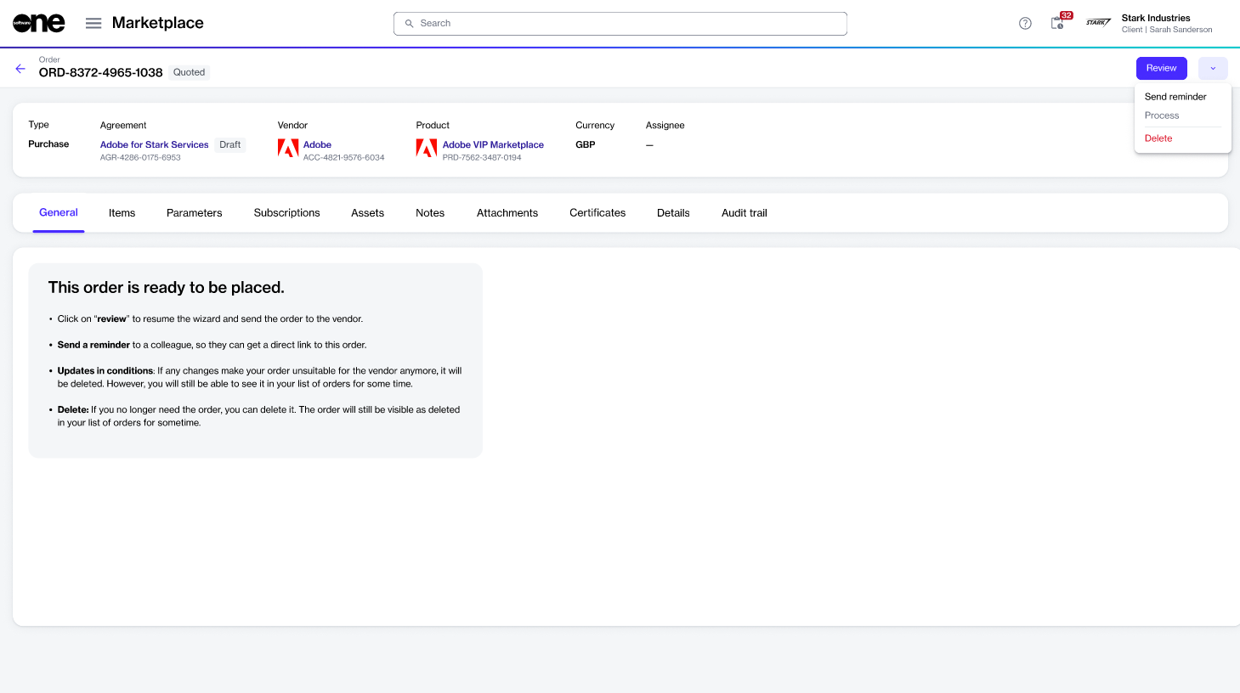This screenshot has width=1240, height=693.
Task: Open the Adobe VIP Marketplace product link
Action: pos(493,144)
